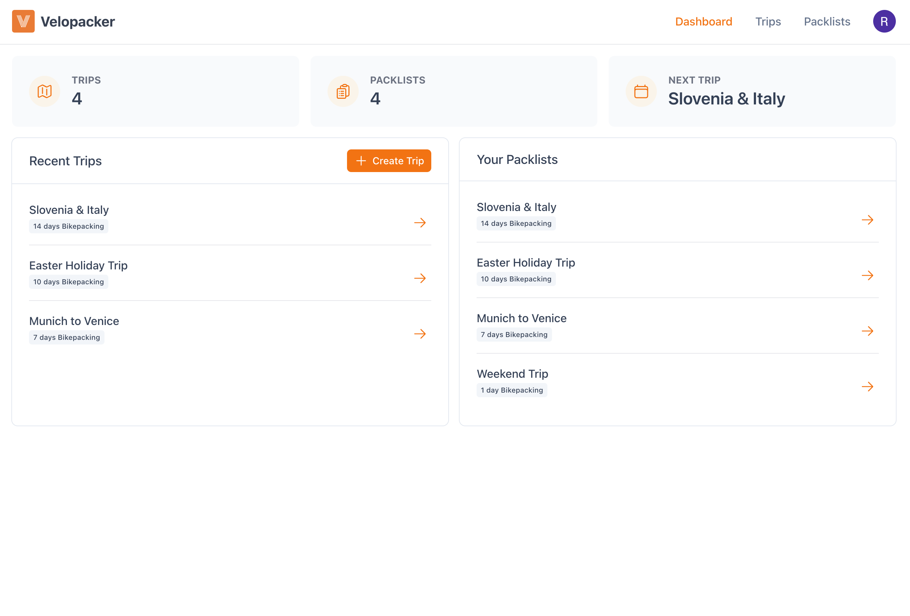Click the clipboard icon on the Packlists card
Viewport: 910px width, 616px height.
[x=343, y=91]
